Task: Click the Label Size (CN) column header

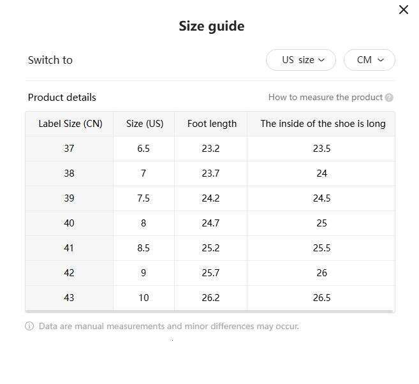Action: tap(70, 124)
